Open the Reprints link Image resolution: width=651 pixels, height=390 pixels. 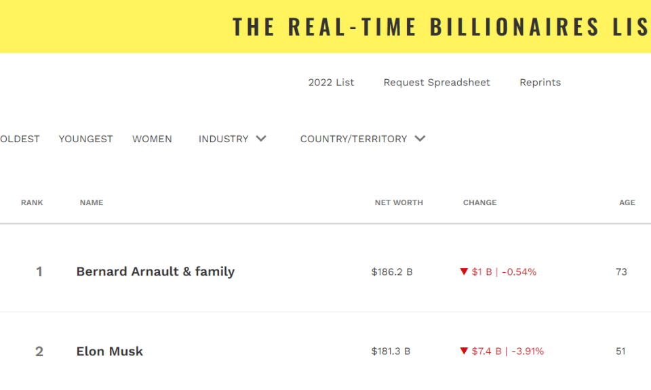[540, 83]
